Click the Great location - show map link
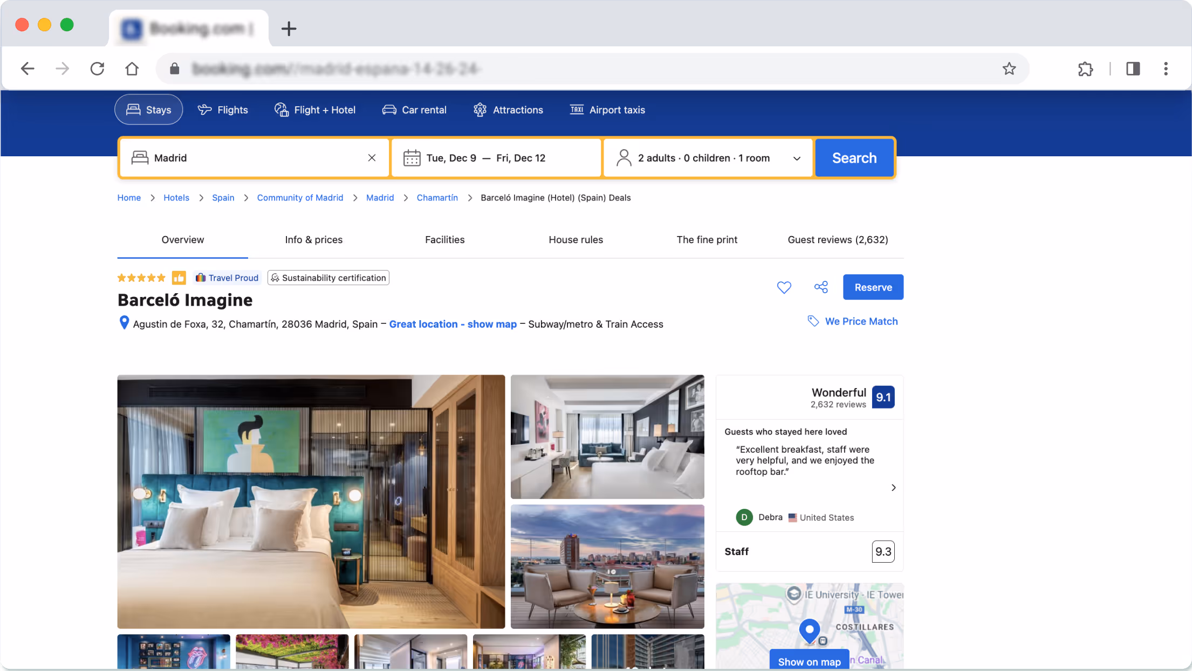The width and height of the screenshot is (1192, 671). [x=453, y=324]
